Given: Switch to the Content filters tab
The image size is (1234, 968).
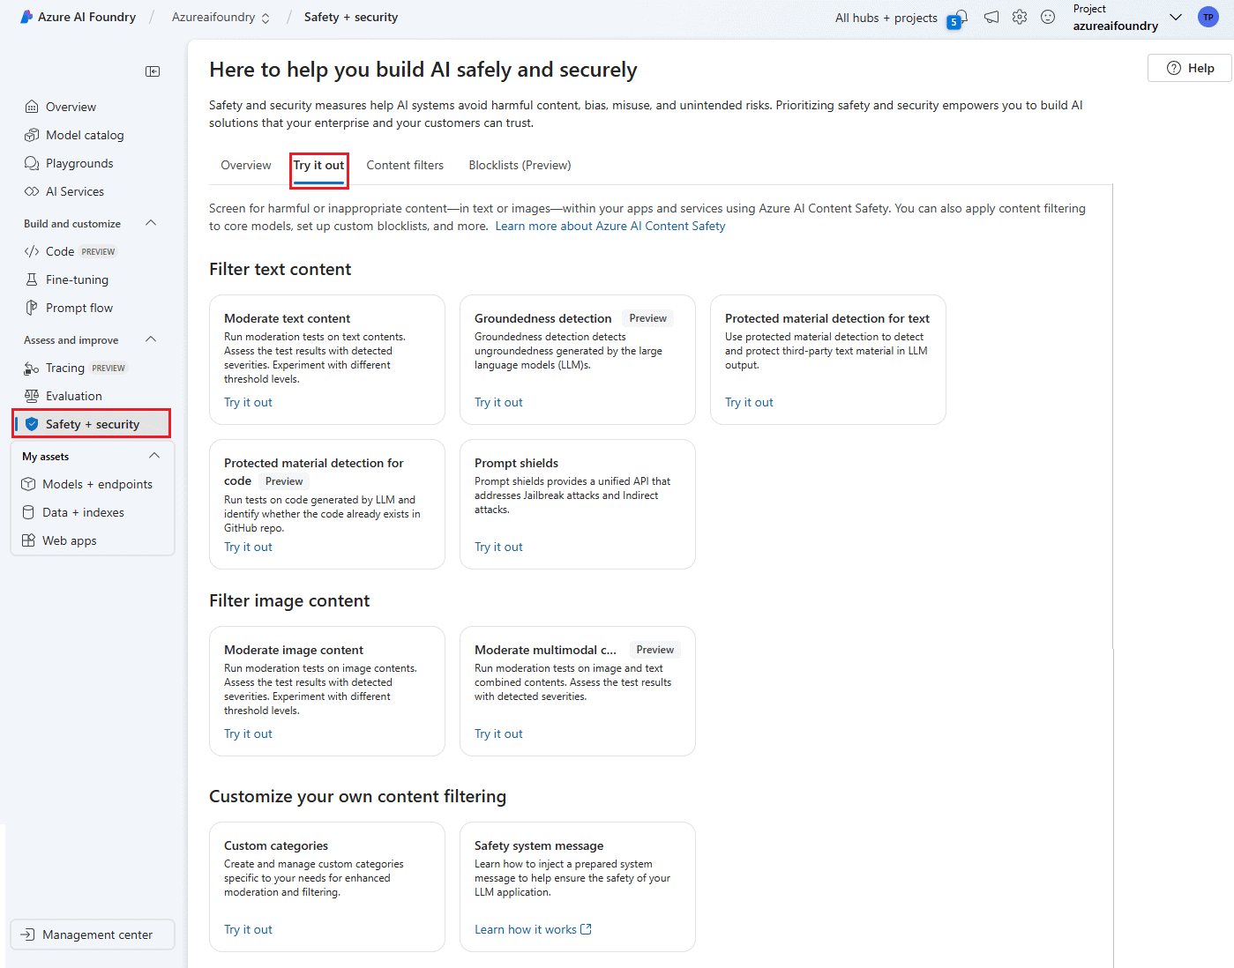Looking at the screenshot, I should click(405, 165).
